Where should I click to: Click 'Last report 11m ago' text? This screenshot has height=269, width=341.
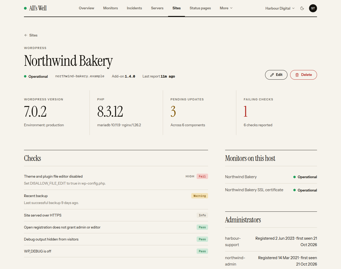(x=159, y=76)
